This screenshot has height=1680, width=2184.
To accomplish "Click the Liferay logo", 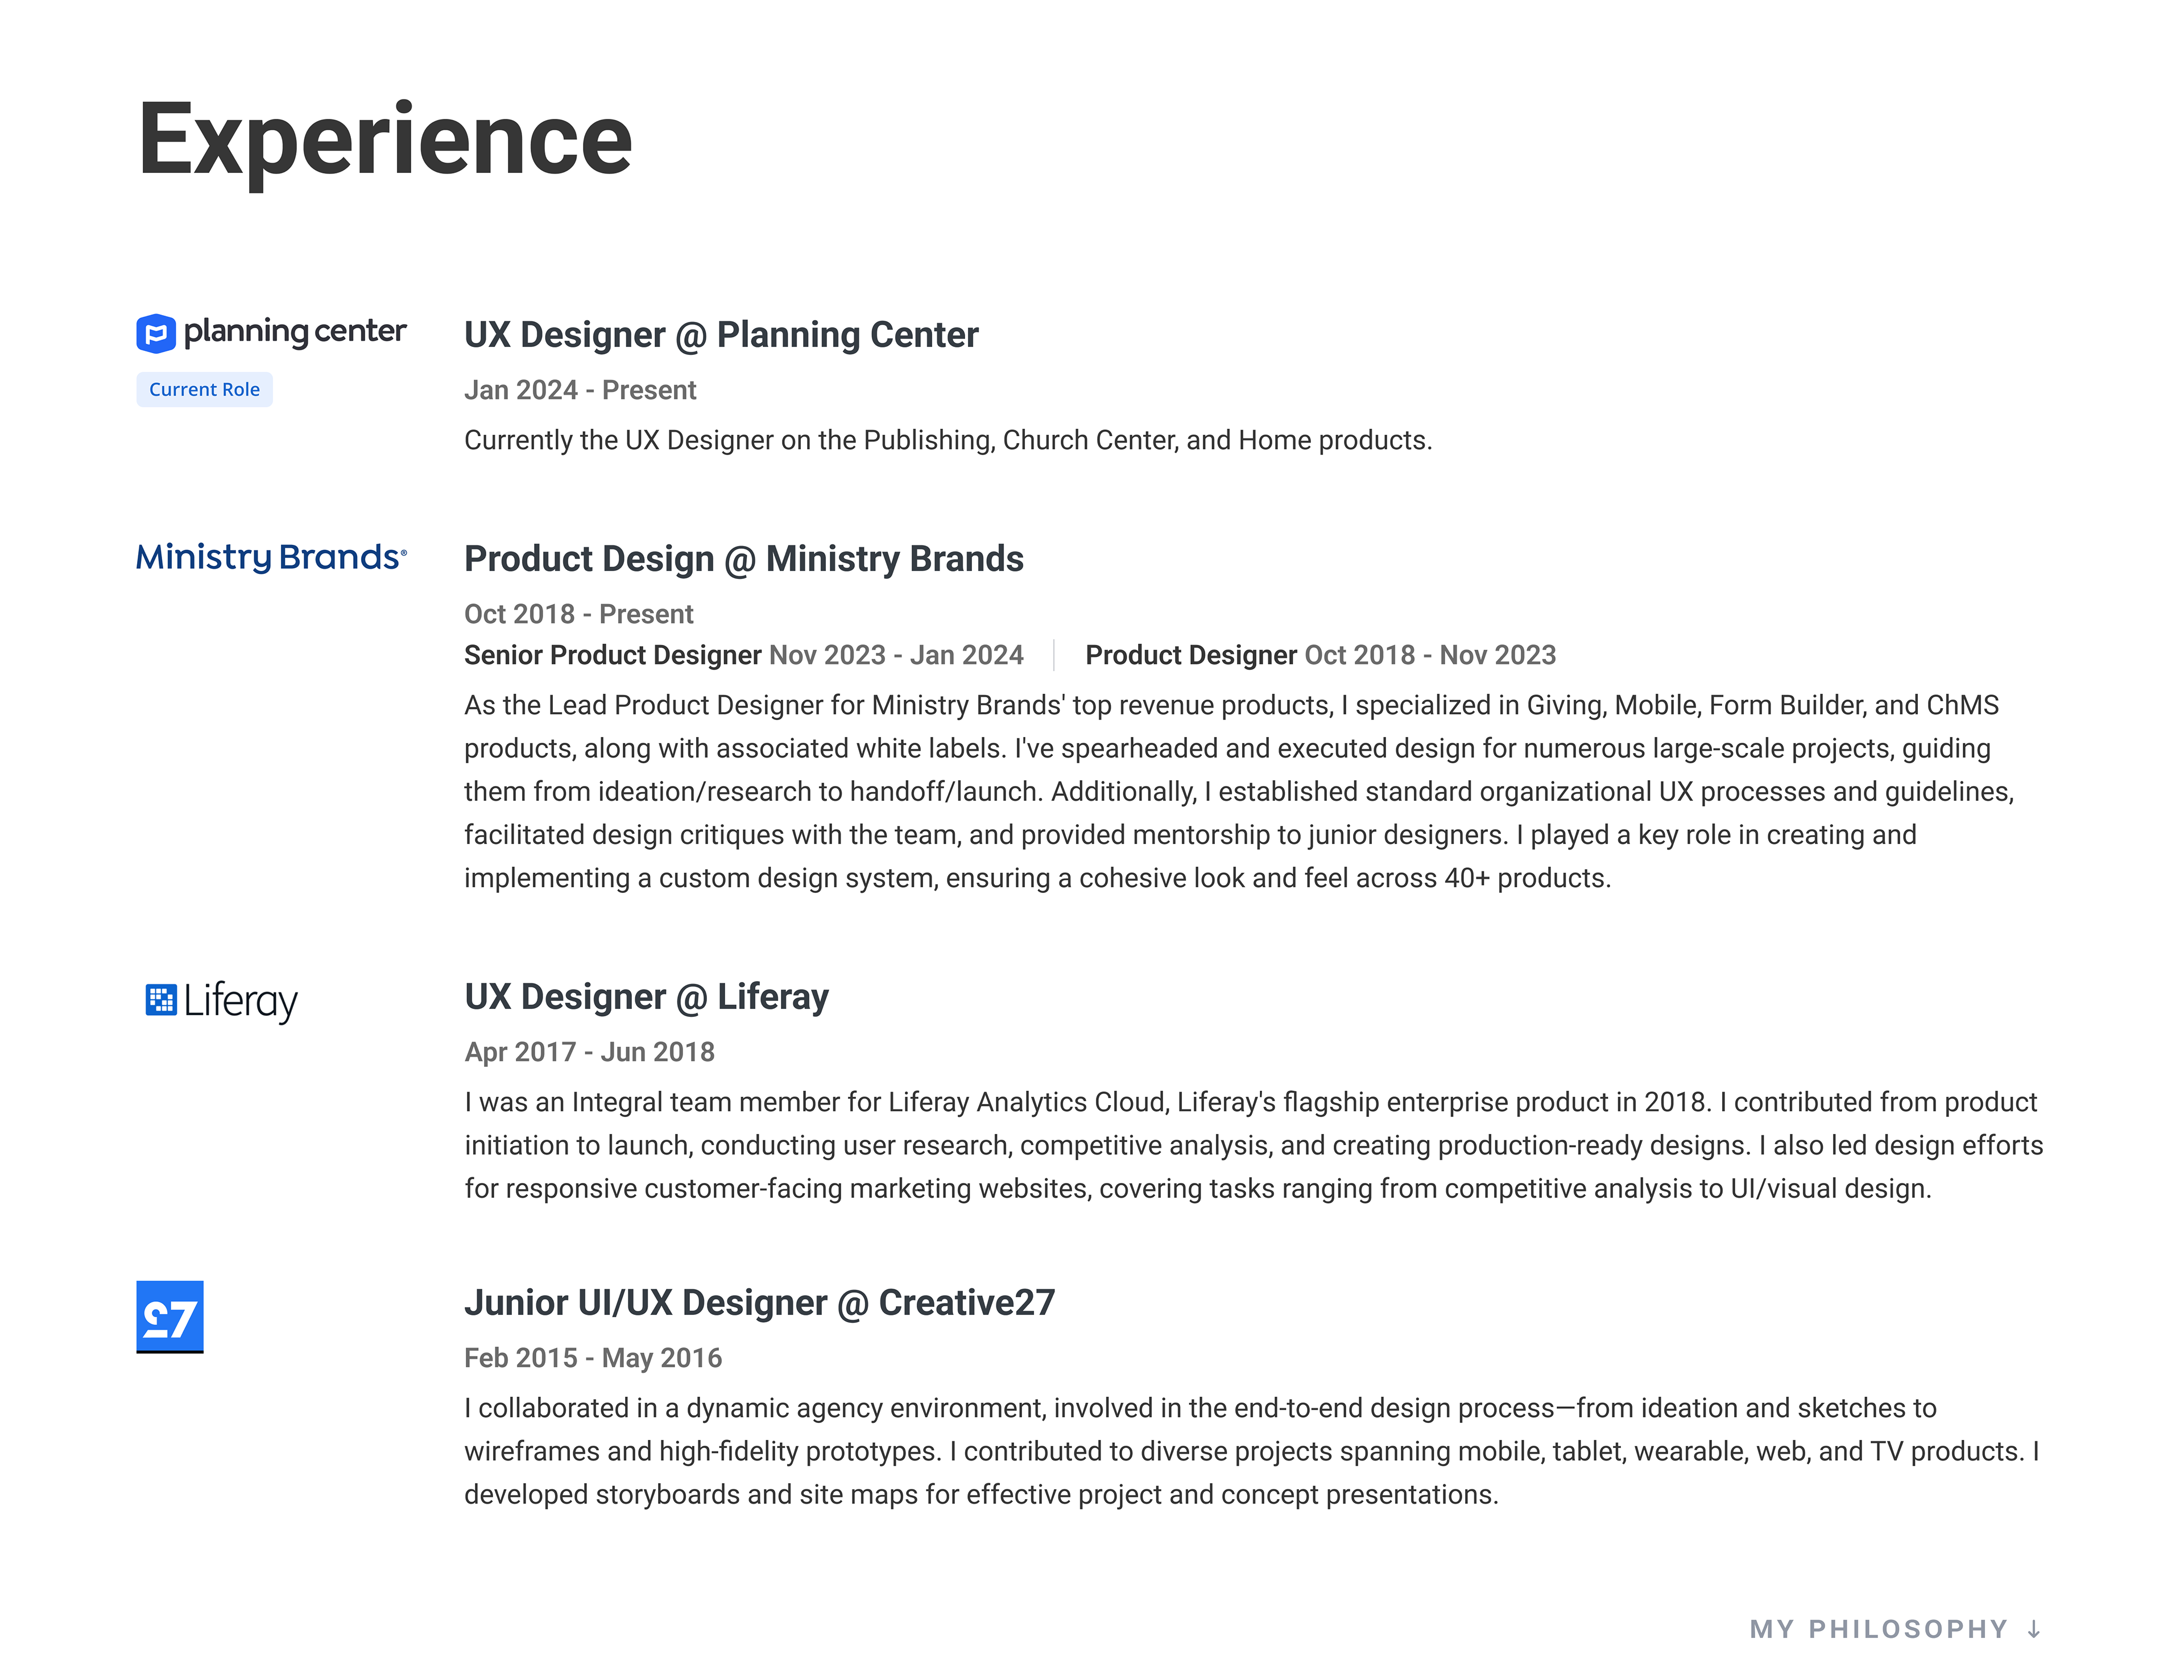I will point(221,1000).
